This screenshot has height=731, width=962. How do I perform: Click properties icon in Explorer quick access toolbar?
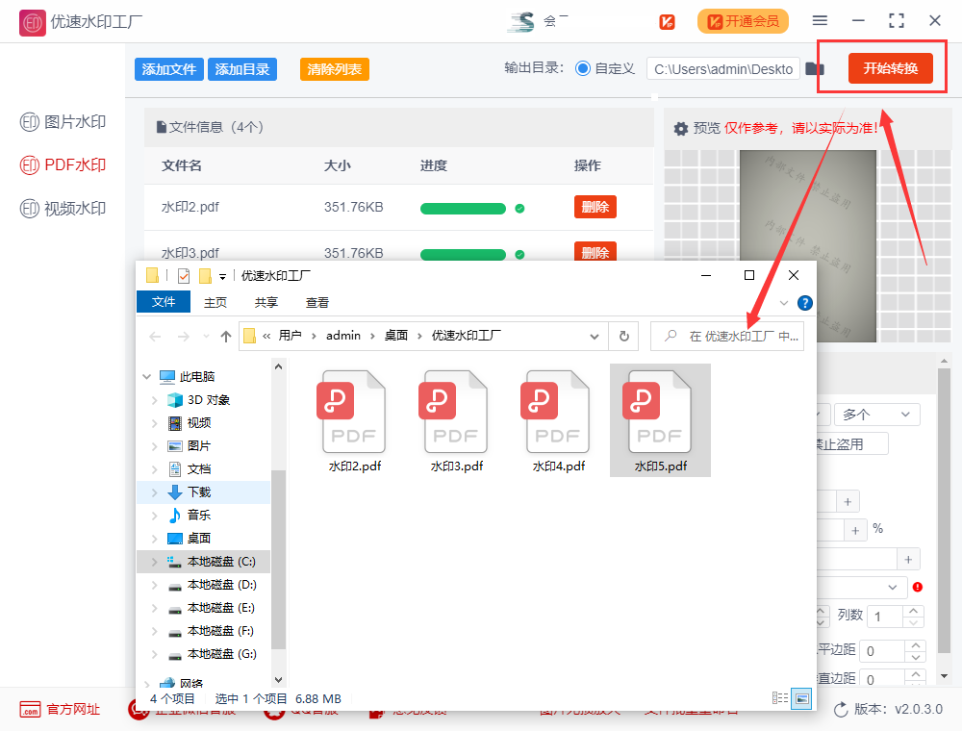tap(184, 276)
